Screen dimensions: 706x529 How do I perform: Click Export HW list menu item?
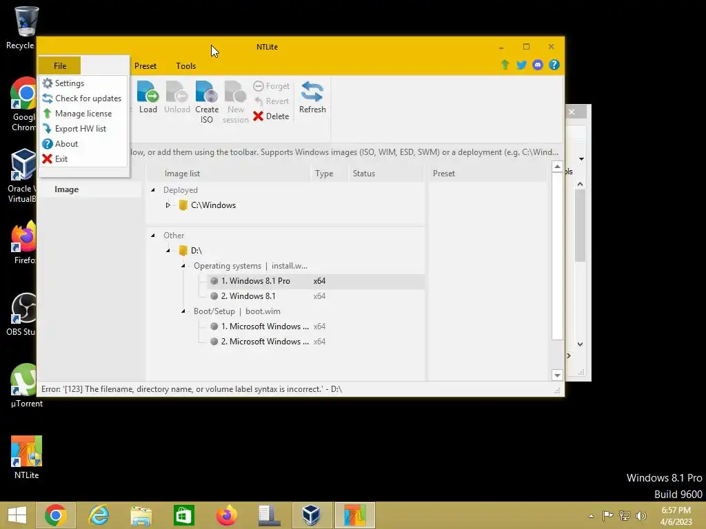[74, 129]
